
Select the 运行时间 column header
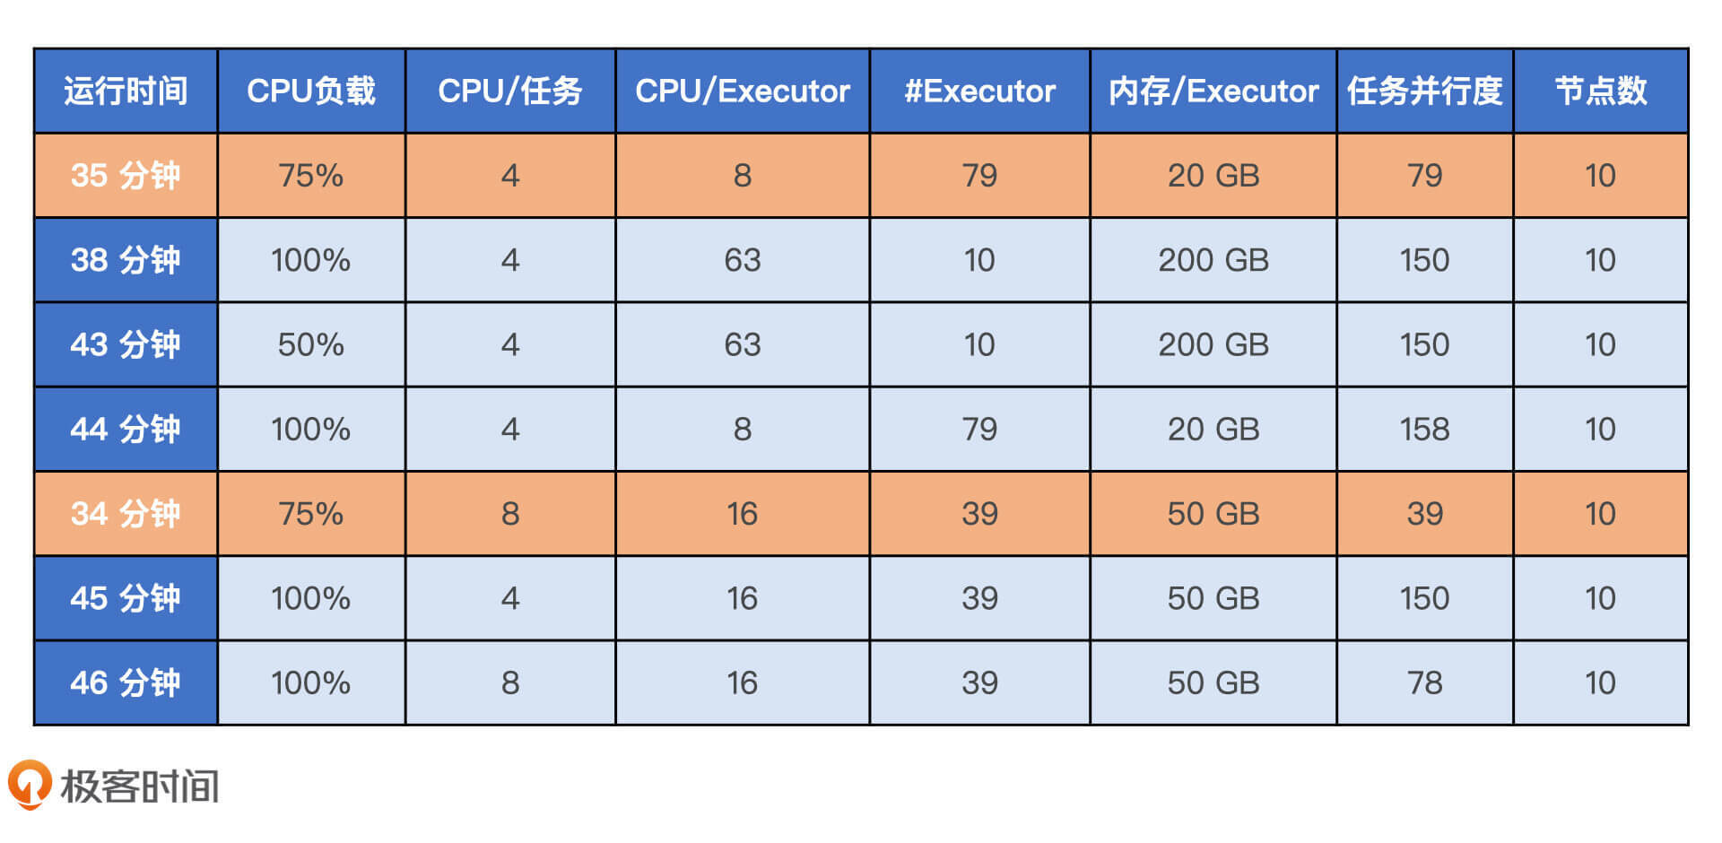click(126, 91)
